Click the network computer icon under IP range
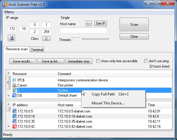The height and width of the screenshot is (140, 177). pyautogui.click(x=11, y=38)
